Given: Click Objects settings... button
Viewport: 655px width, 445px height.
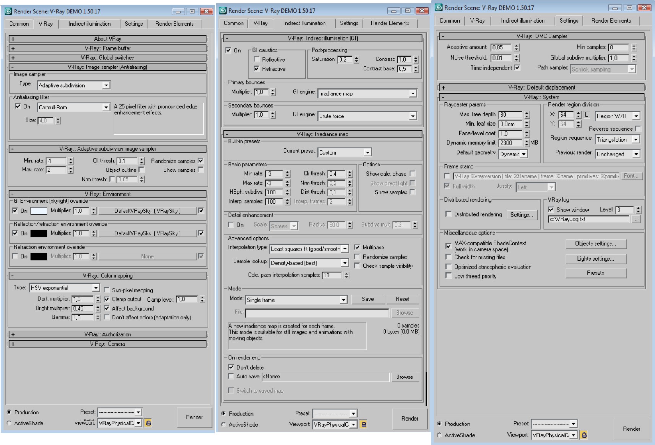Looking at the screenshot, I should click(x=596, y=244).
